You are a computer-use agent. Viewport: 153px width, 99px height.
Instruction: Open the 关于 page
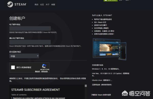click(48, 5)
